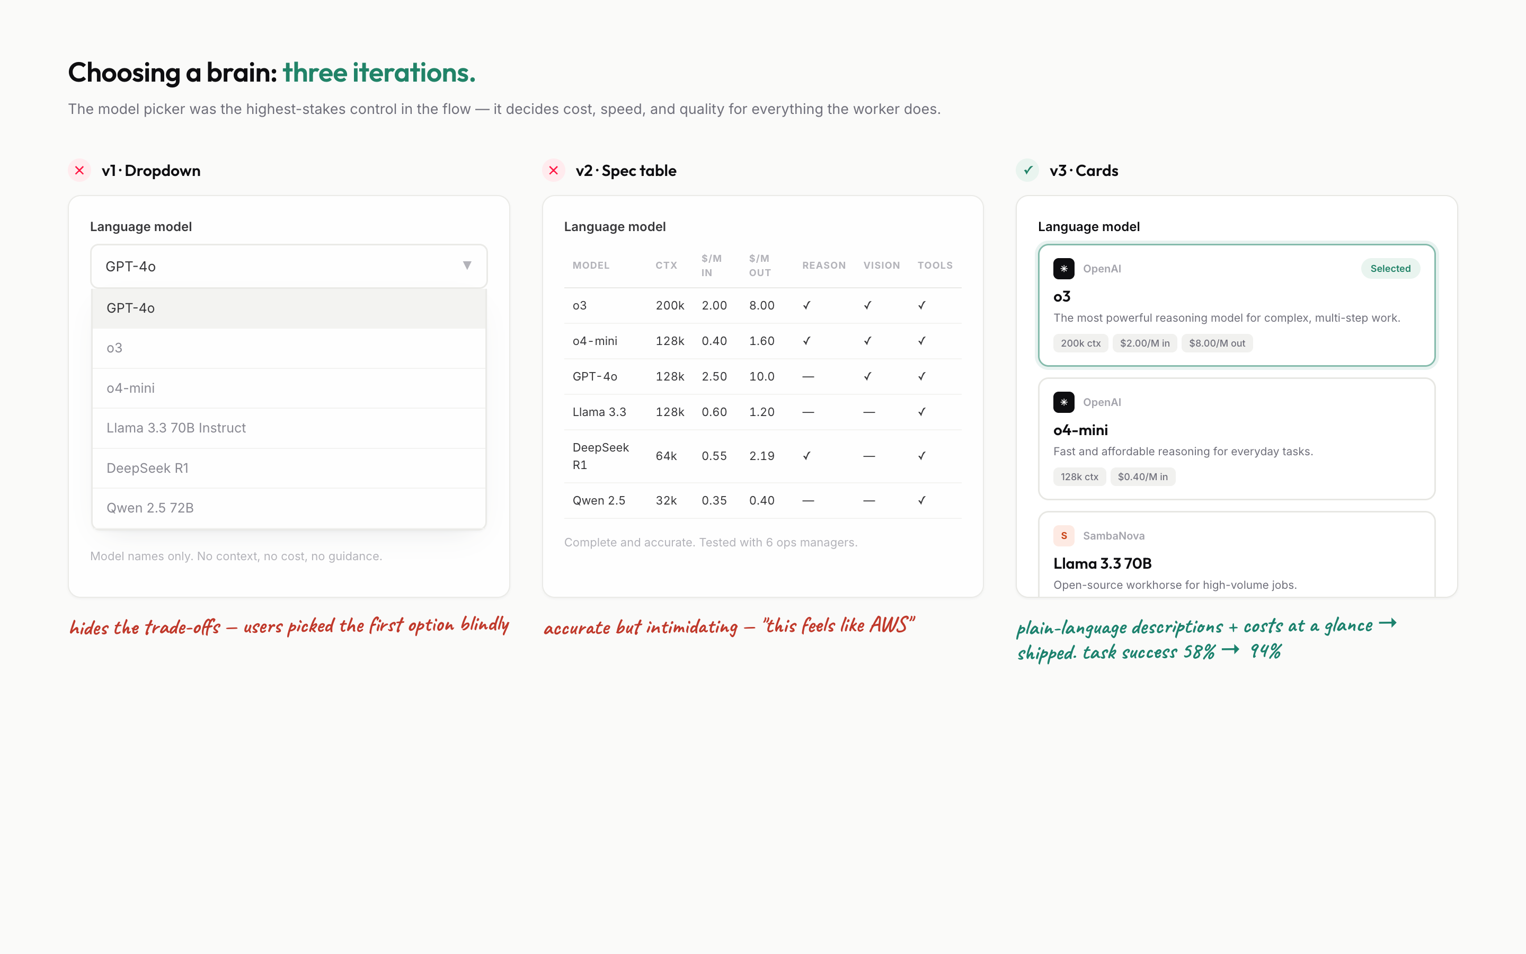The width and height of the screenshot is (1526, 954).
Task: Click the o3 row in the spec table
Action: 762,305
